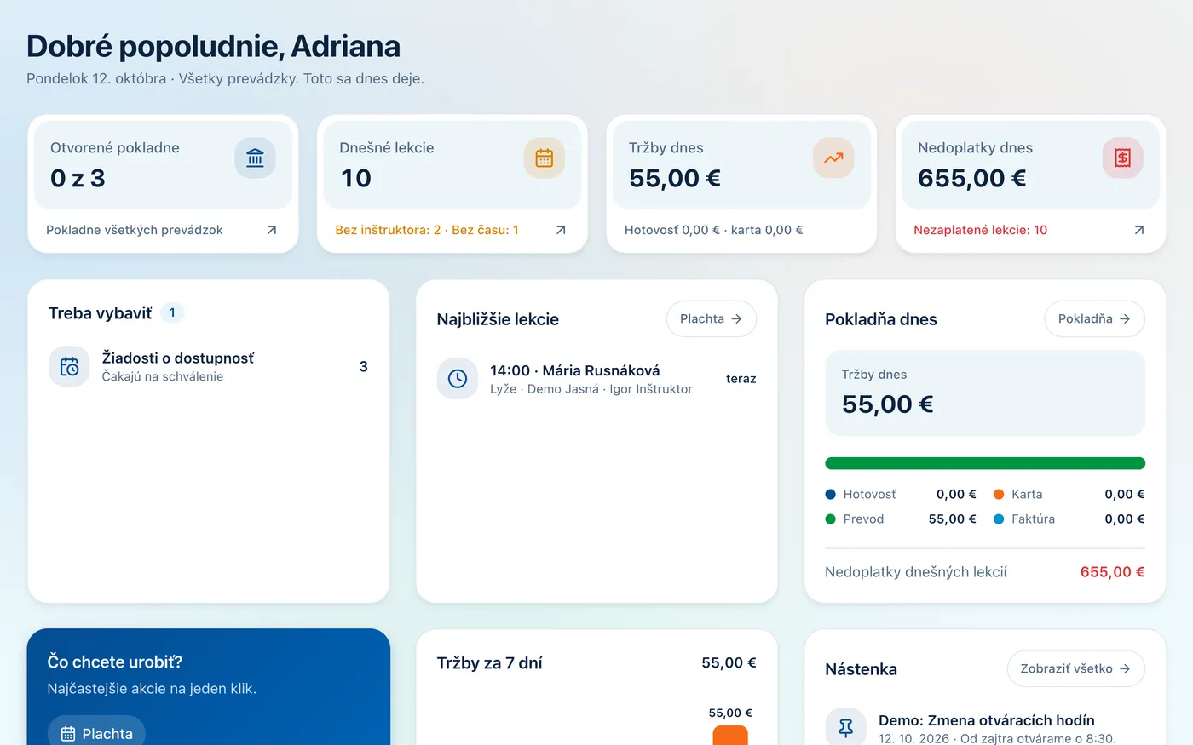
Task: Click the green Prevod legend dot
Action: [x=831, y=519]
